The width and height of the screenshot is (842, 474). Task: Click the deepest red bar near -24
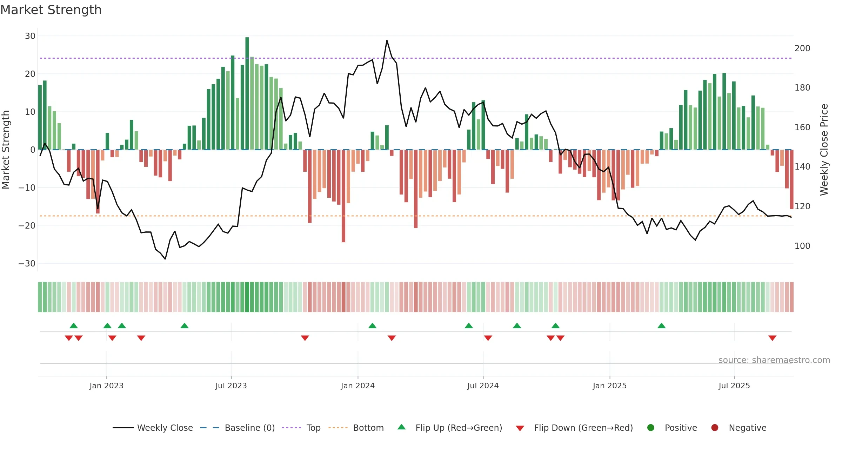[343, 196]
